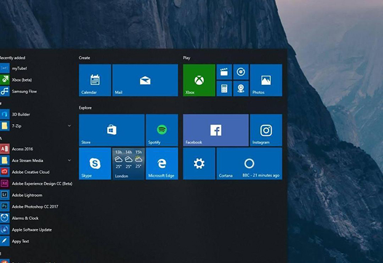The image size is (383, 263).
Task: Click the Adobe Experience Design Xd icon
Action: click(x=5, y=183)
